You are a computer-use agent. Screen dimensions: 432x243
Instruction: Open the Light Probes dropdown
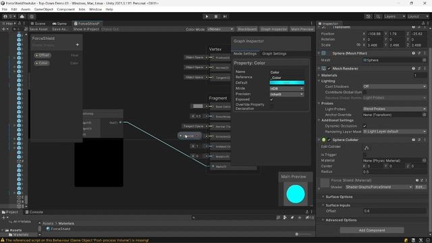point(394,109)
